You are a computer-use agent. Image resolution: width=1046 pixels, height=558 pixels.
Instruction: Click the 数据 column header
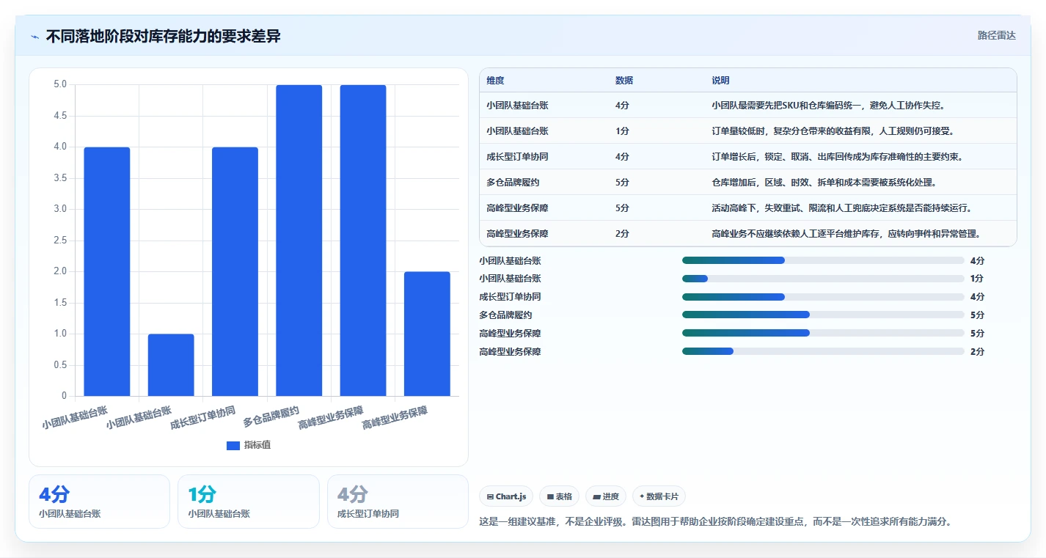[x=624, y=81]
